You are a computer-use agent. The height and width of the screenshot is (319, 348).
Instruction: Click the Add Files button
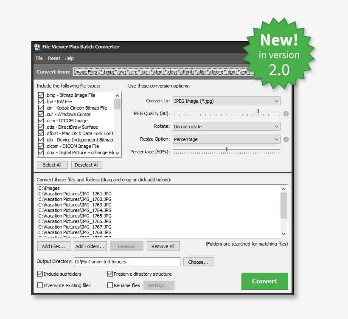pos(54,246)
